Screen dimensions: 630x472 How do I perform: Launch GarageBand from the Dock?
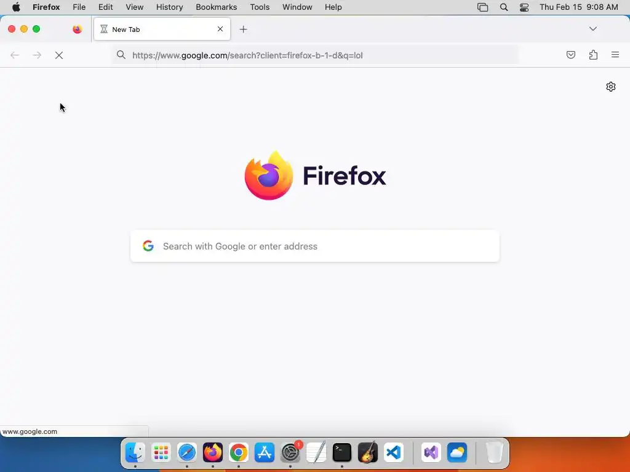(368, 452)
